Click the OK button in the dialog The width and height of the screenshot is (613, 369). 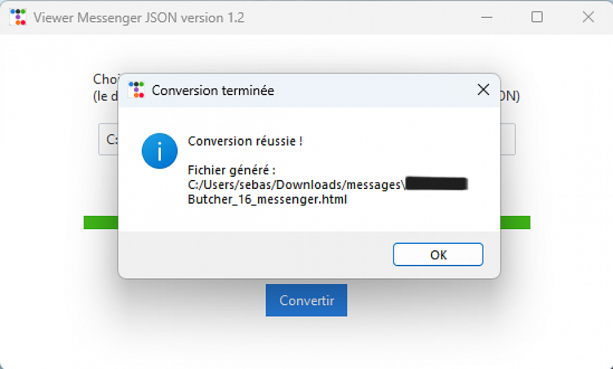tap(438, 255)
